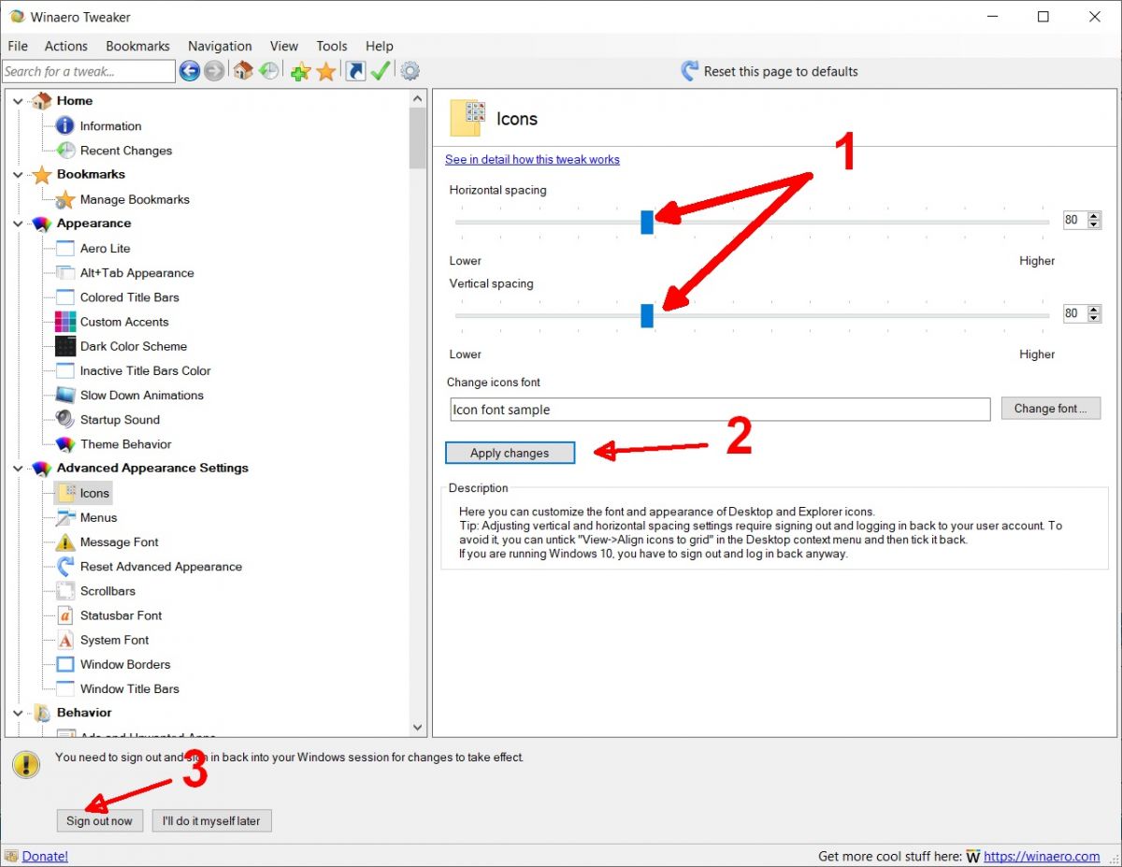Click the Reset Advanced Appearance arrow icon
Screen dimensions: 1122x867
pyautogui.click(x=65, y=566)
